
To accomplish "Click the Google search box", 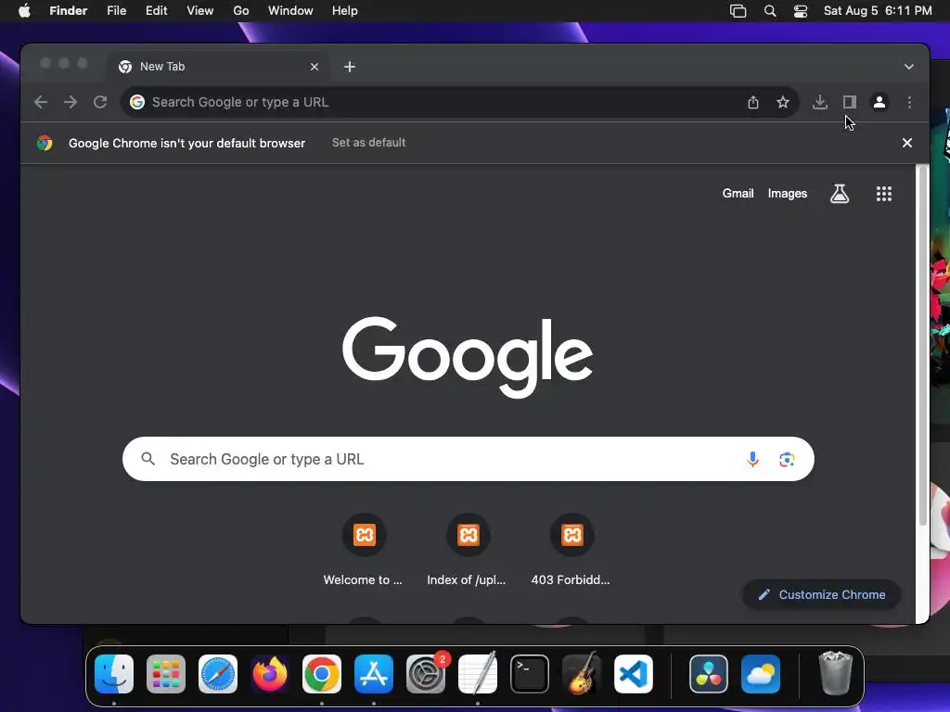I will pyautogui.click(x=469, y=459).
